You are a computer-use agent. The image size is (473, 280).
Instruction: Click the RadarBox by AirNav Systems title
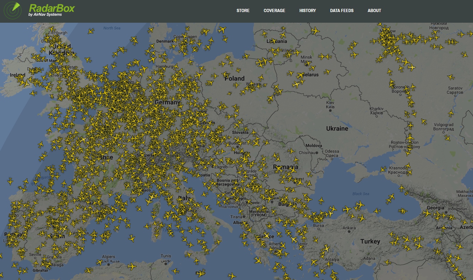pyautogui.click(x=52, y=10)
